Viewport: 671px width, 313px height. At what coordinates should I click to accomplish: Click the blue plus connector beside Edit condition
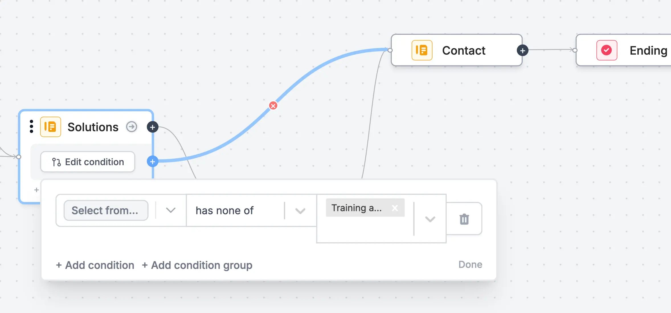(x=153, y=161)
